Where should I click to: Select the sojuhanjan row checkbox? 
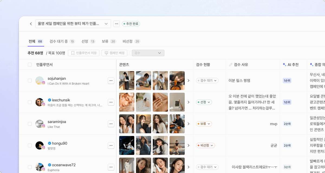pyautogui.click(x=30, y=81)
